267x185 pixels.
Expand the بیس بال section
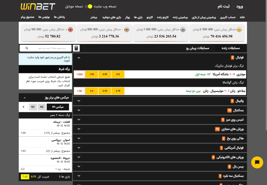coord(79,166)
